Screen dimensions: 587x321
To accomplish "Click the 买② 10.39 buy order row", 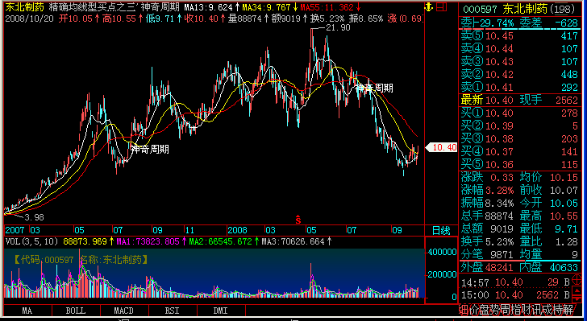I will (519, 126).
